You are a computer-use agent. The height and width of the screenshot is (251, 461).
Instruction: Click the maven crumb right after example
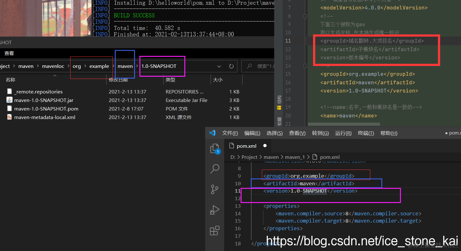click(125, 66)
